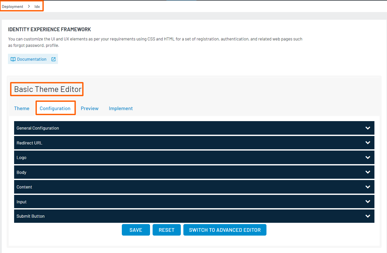387x253 pixels.
Task: Click the chevron icon on Content row
Action: tap(368, 187)
